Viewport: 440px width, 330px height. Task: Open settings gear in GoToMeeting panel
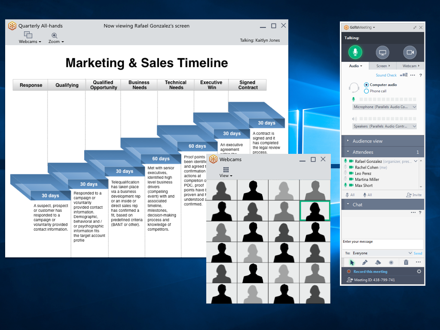(x=419, y=272)
